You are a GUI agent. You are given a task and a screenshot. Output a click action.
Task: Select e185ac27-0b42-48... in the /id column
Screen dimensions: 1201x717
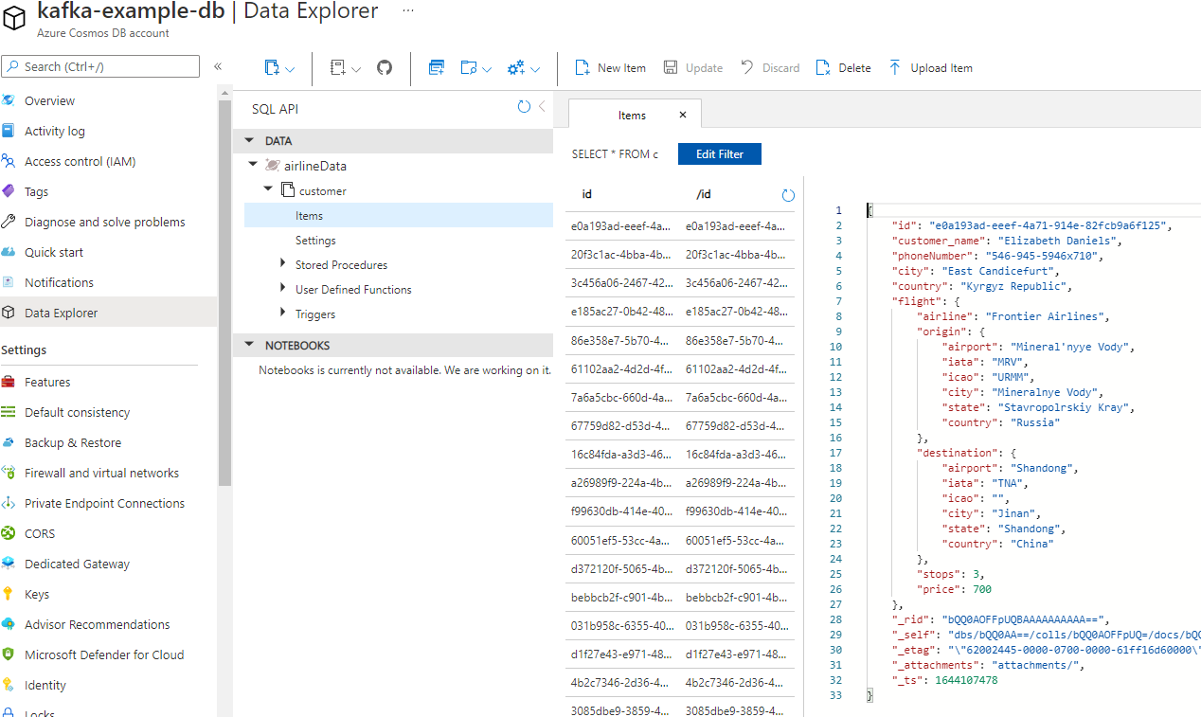pos(737,312)
